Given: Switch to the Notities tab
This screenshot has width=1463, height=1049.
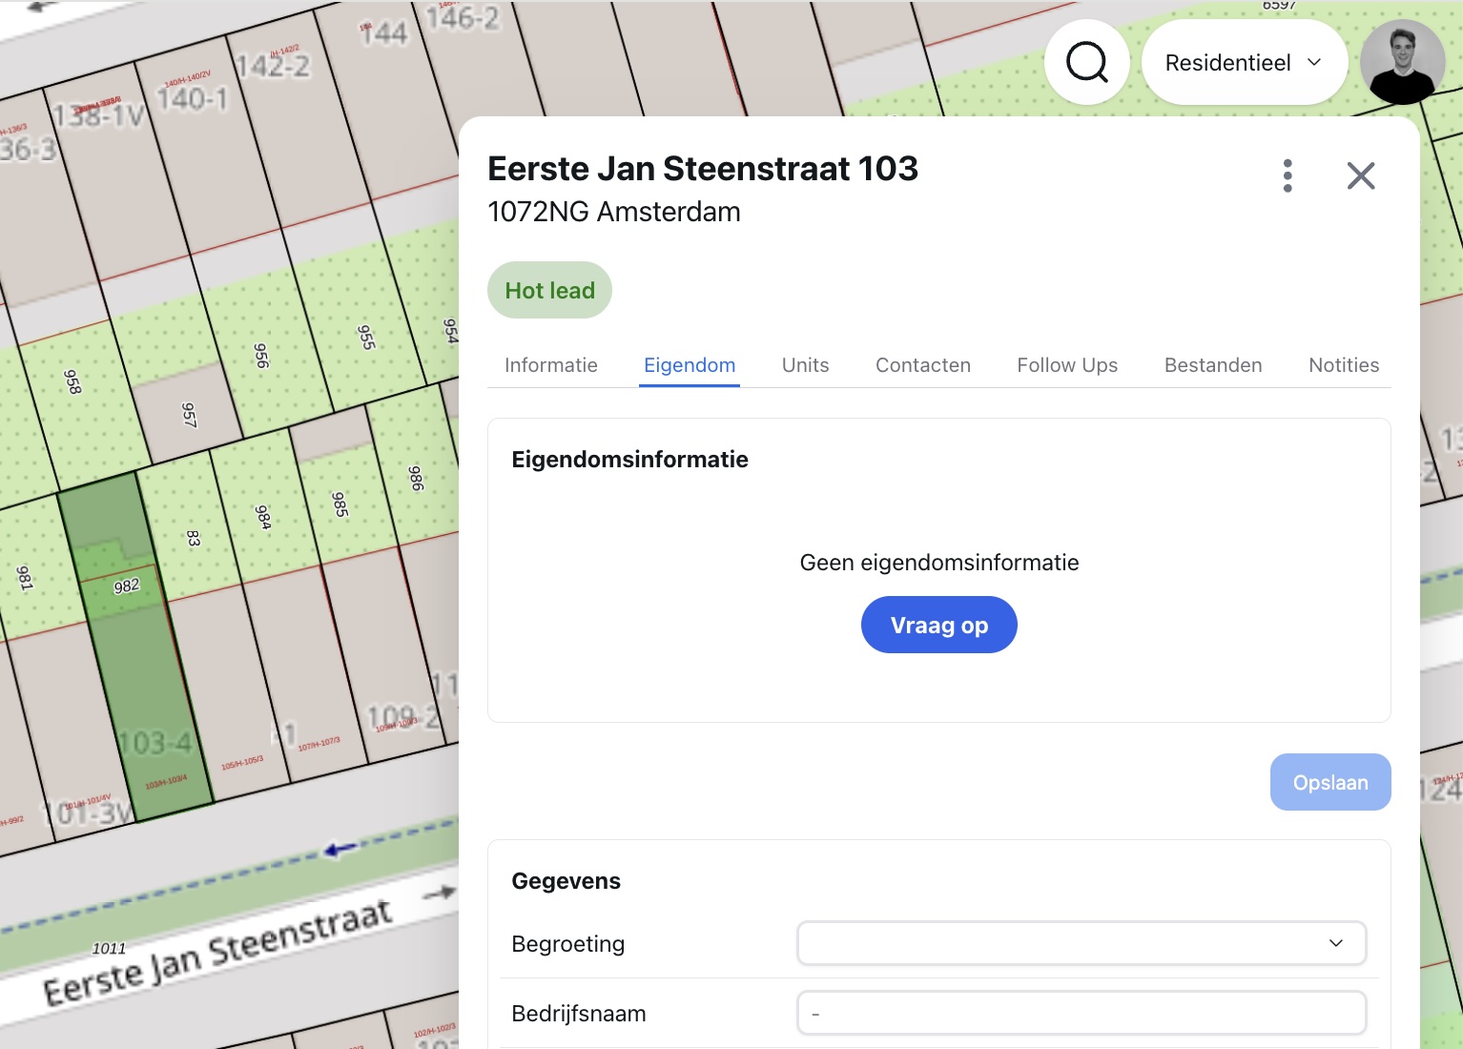Looking at the screenshot, I should [x=1344, y=364].
